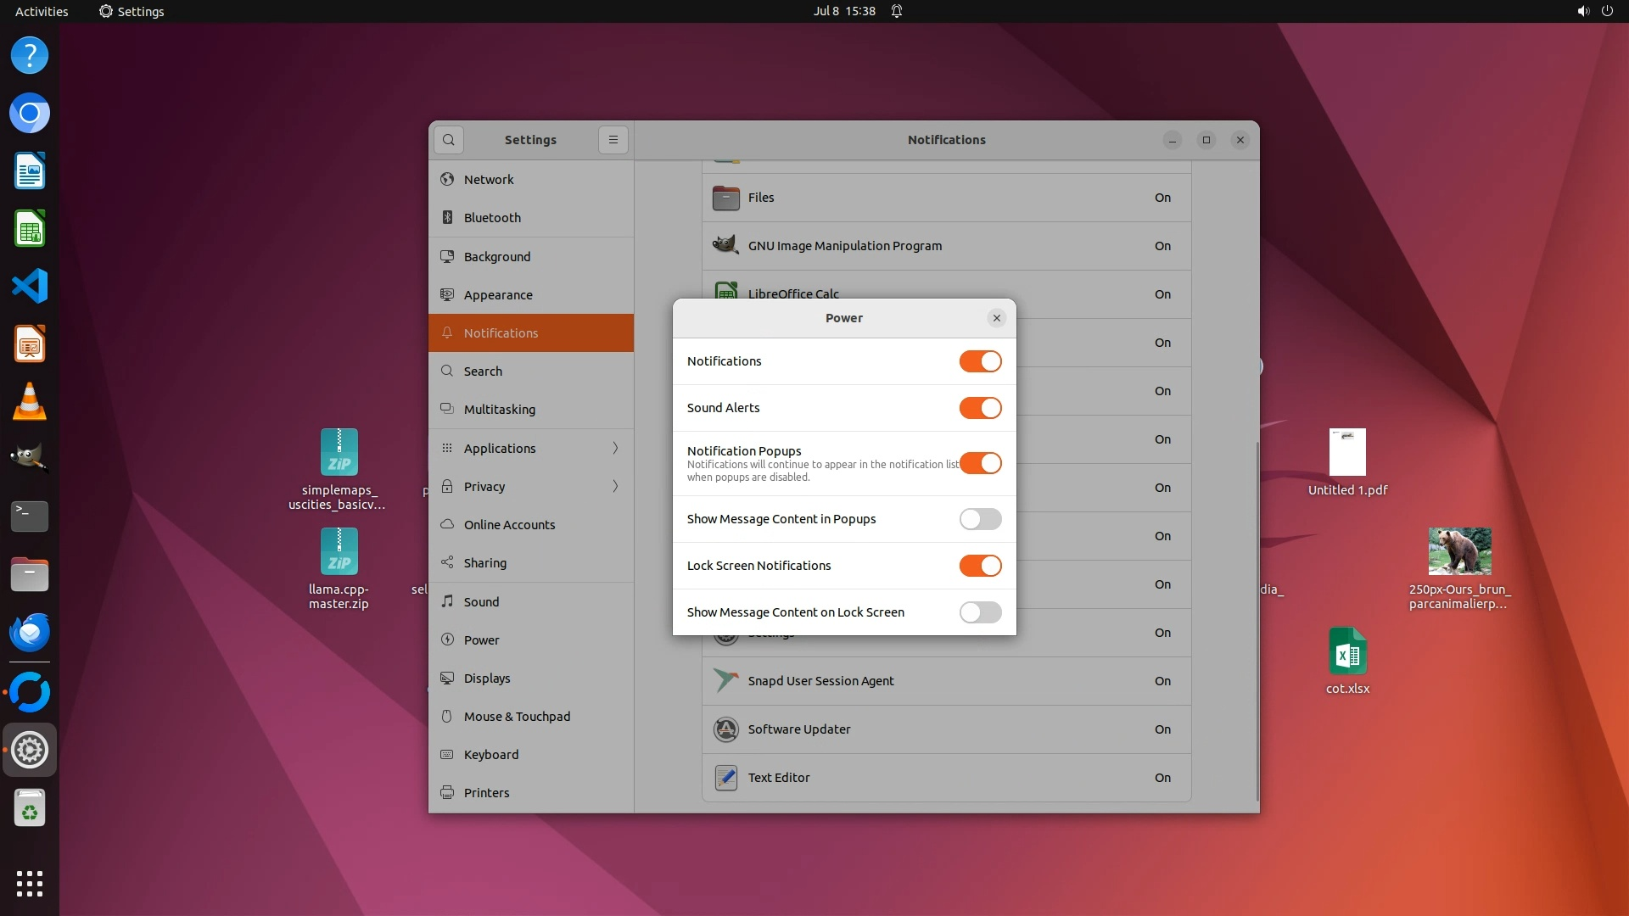1629x916 pixels.
Task: Enable Show Message Content in Popups
Action: (980, 519)
